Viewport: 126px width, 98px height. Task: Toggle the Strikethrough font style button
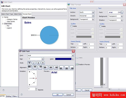tap(43, 63)
